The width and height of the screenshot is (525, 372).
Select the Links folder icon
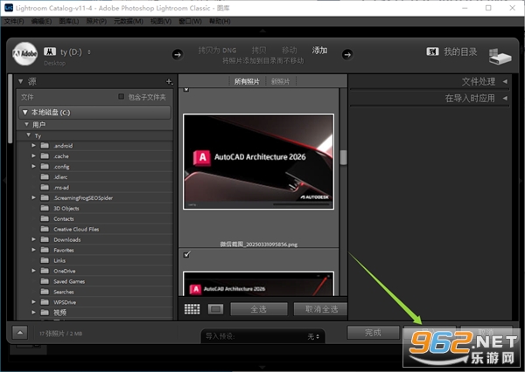click(x=45, y=260)
